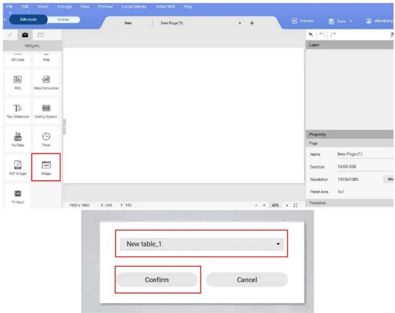Click the fit-to-screen icon
Image resolution: width=395 pixels, height=313 pixels.
click(295, 205)
